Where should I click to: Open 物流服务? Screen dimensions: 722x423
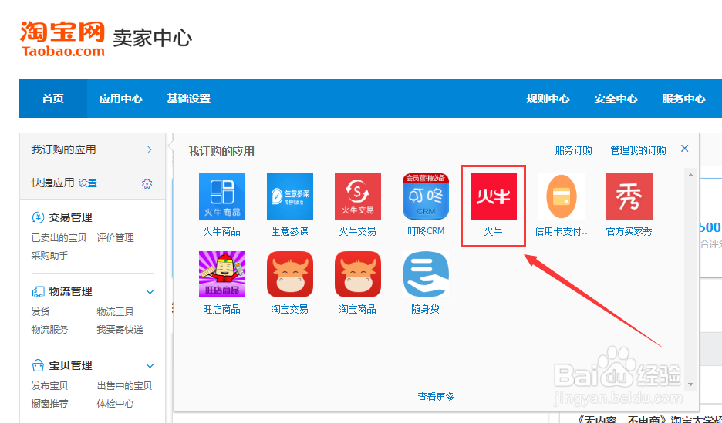click(49, 330)
